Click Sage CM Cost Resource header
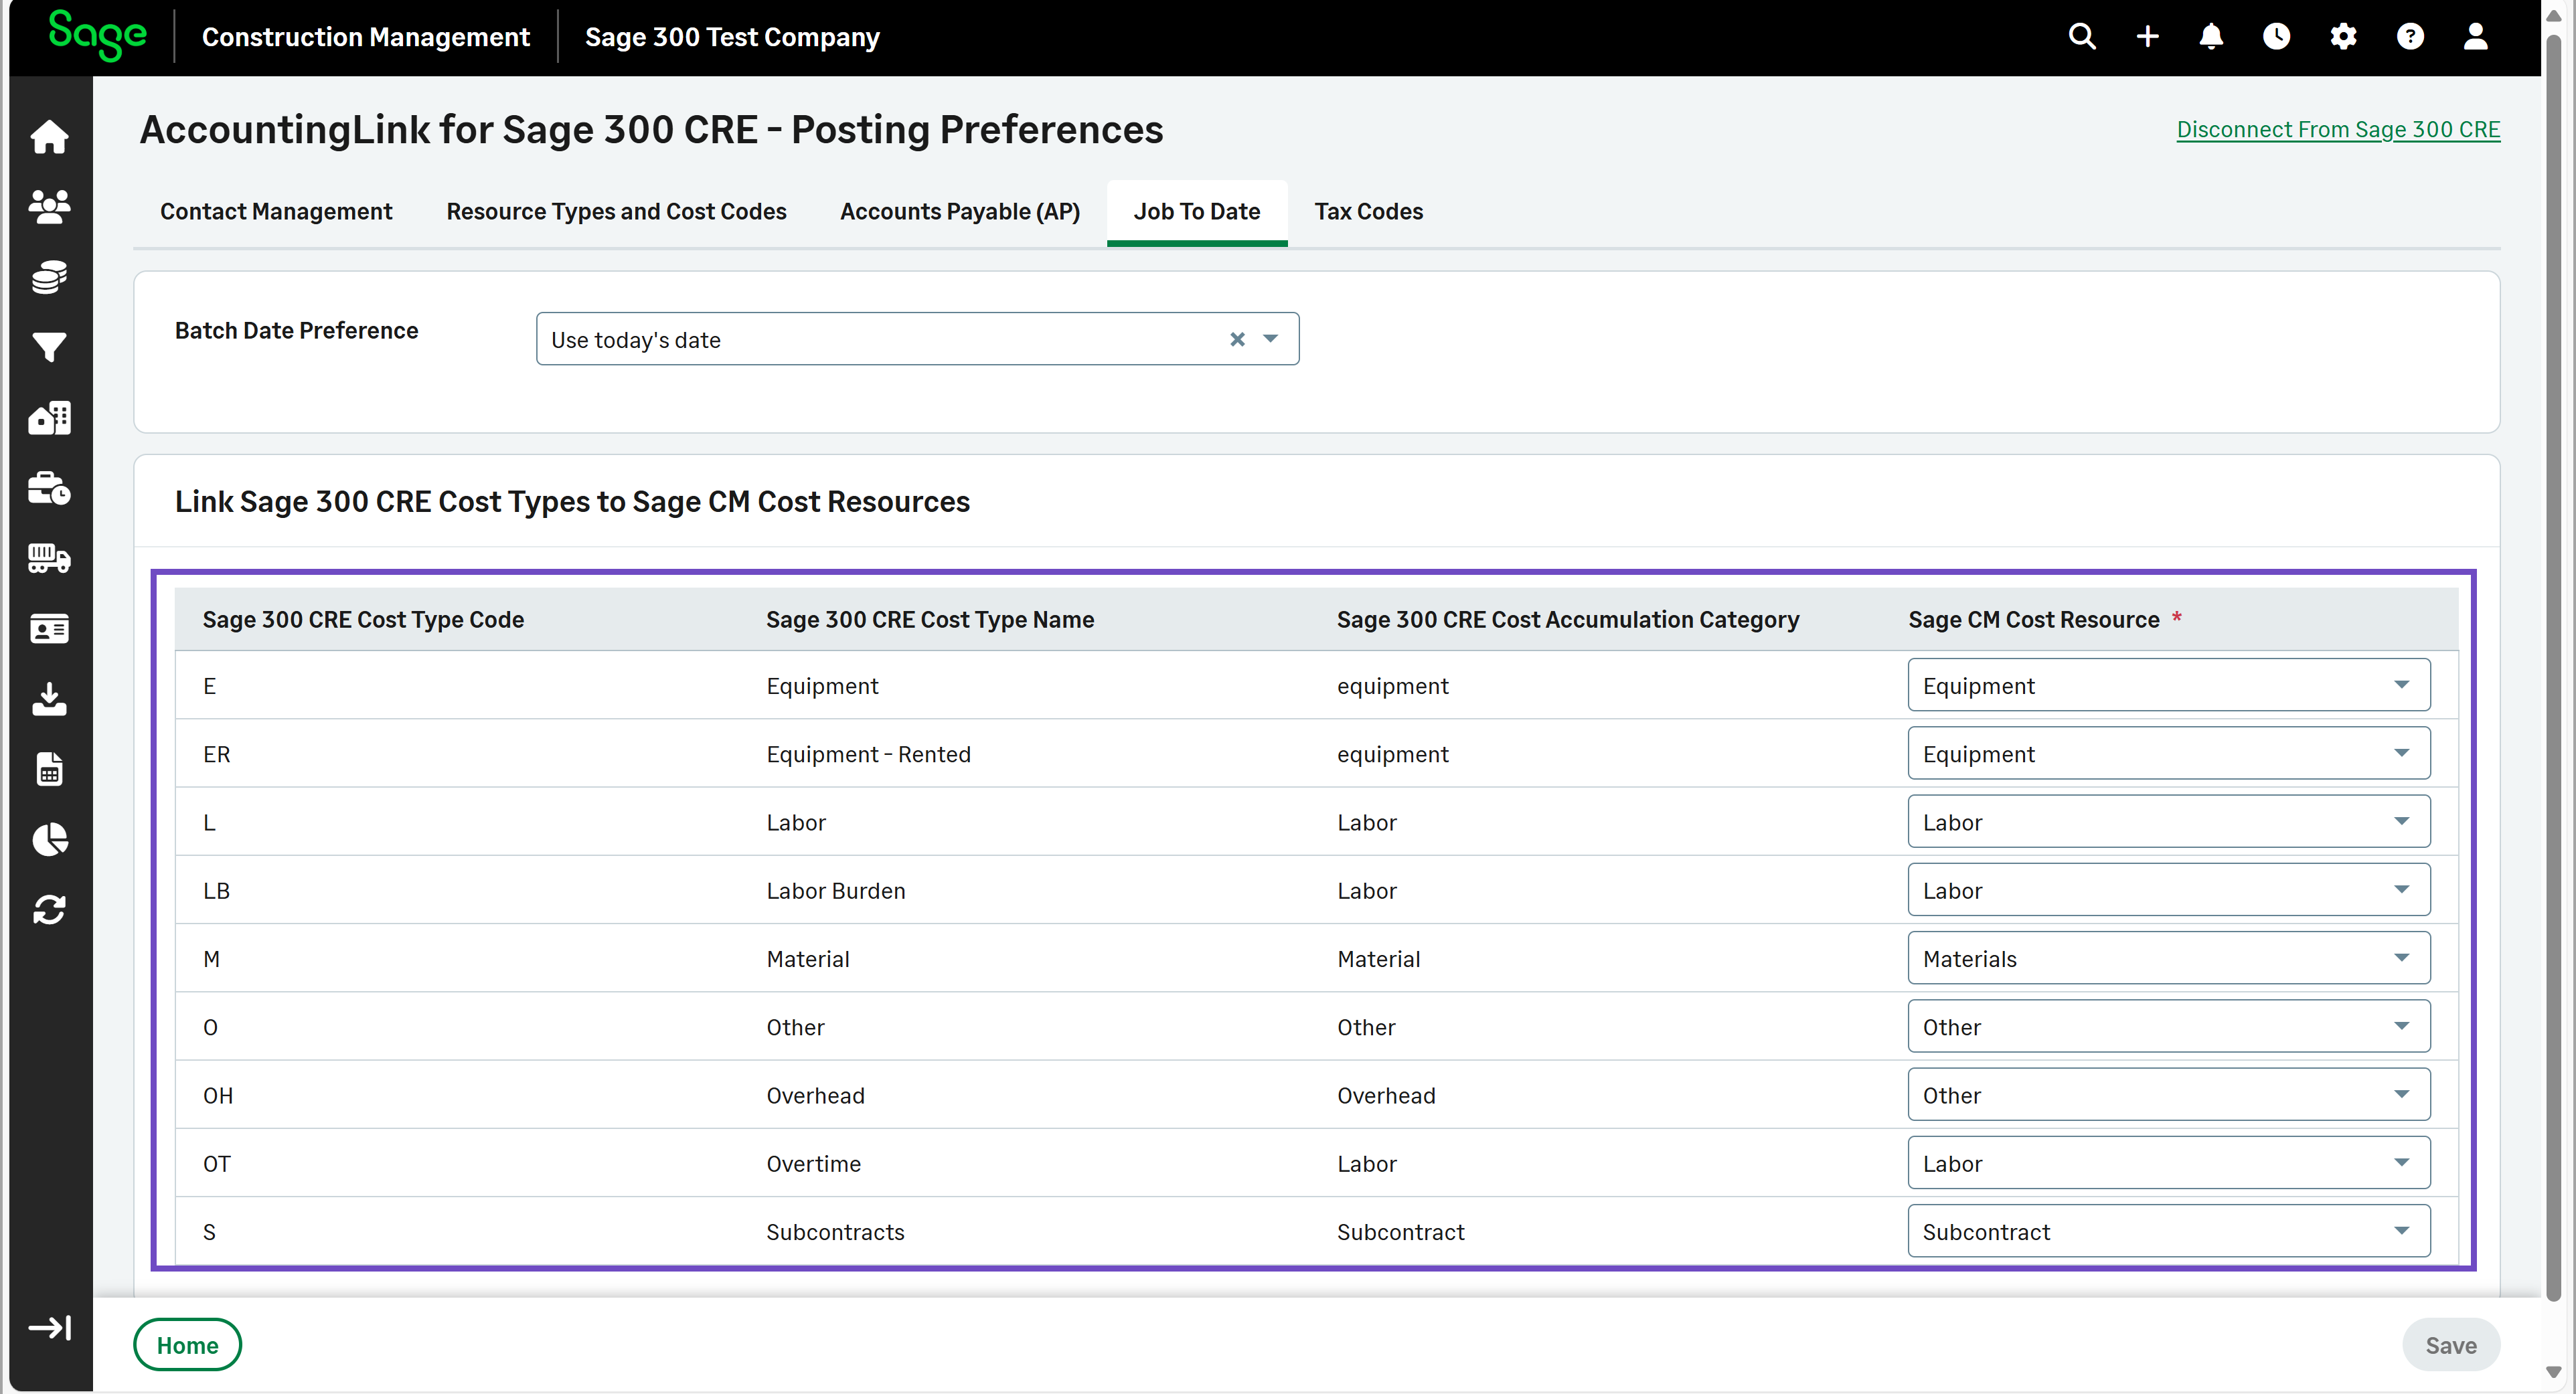 point(2033,619)
